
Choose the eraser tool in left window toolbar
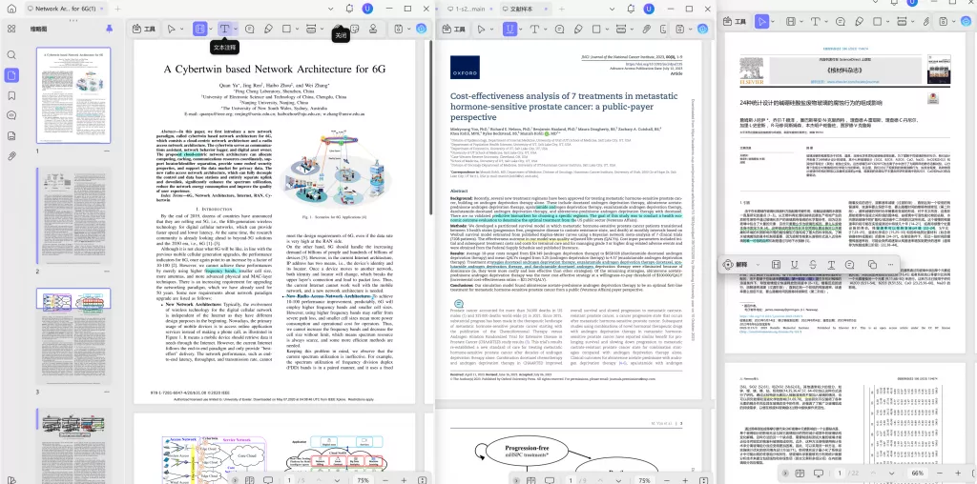pos(268,30)
